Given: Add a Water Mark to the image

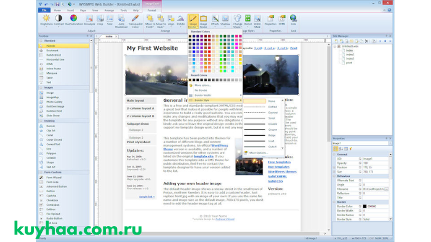Looking at the screenshot, I should (x=257, y=21).
